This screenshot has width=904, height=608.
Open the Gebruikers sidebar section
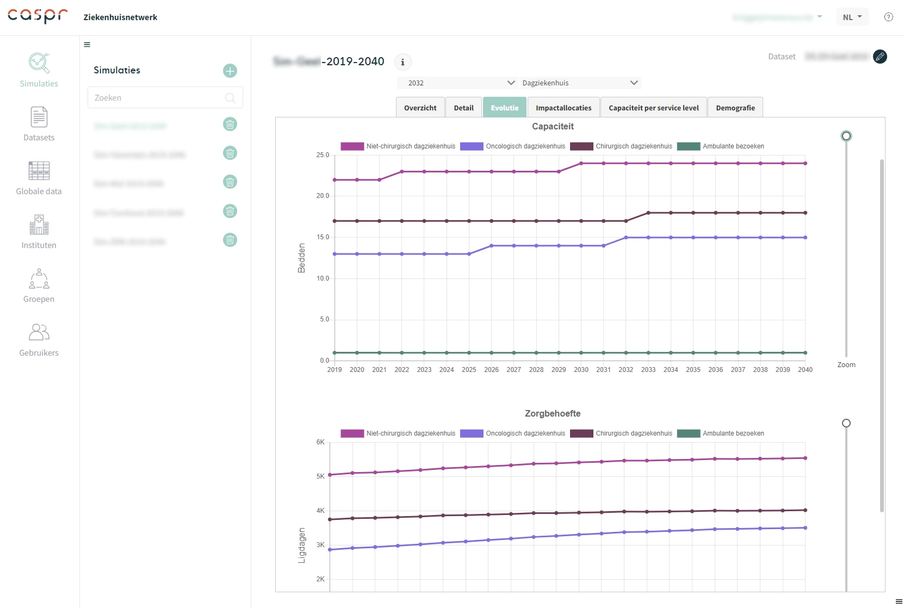[x=39, y=339]
